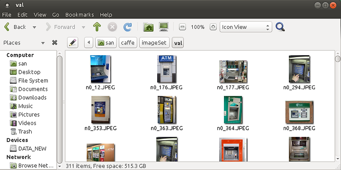
Task: Select the n0_176.JPEG thumbnail
Action: pyautogui.click(x=167, y=69)
